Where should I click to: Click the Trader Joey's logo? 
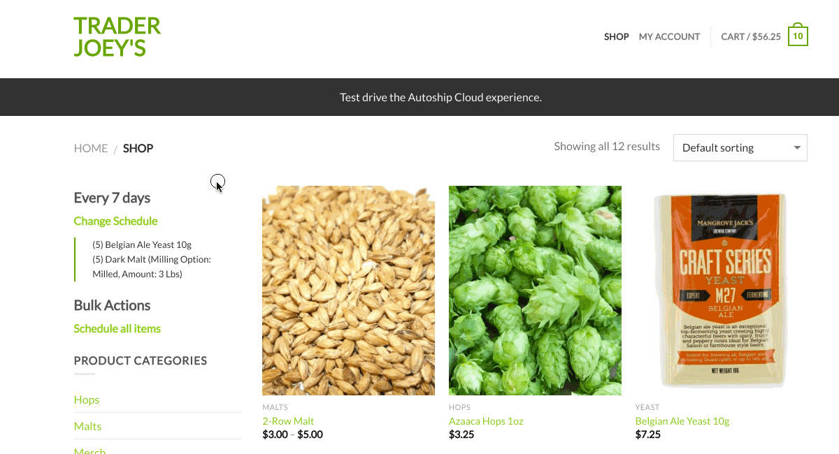coord(117,36)
